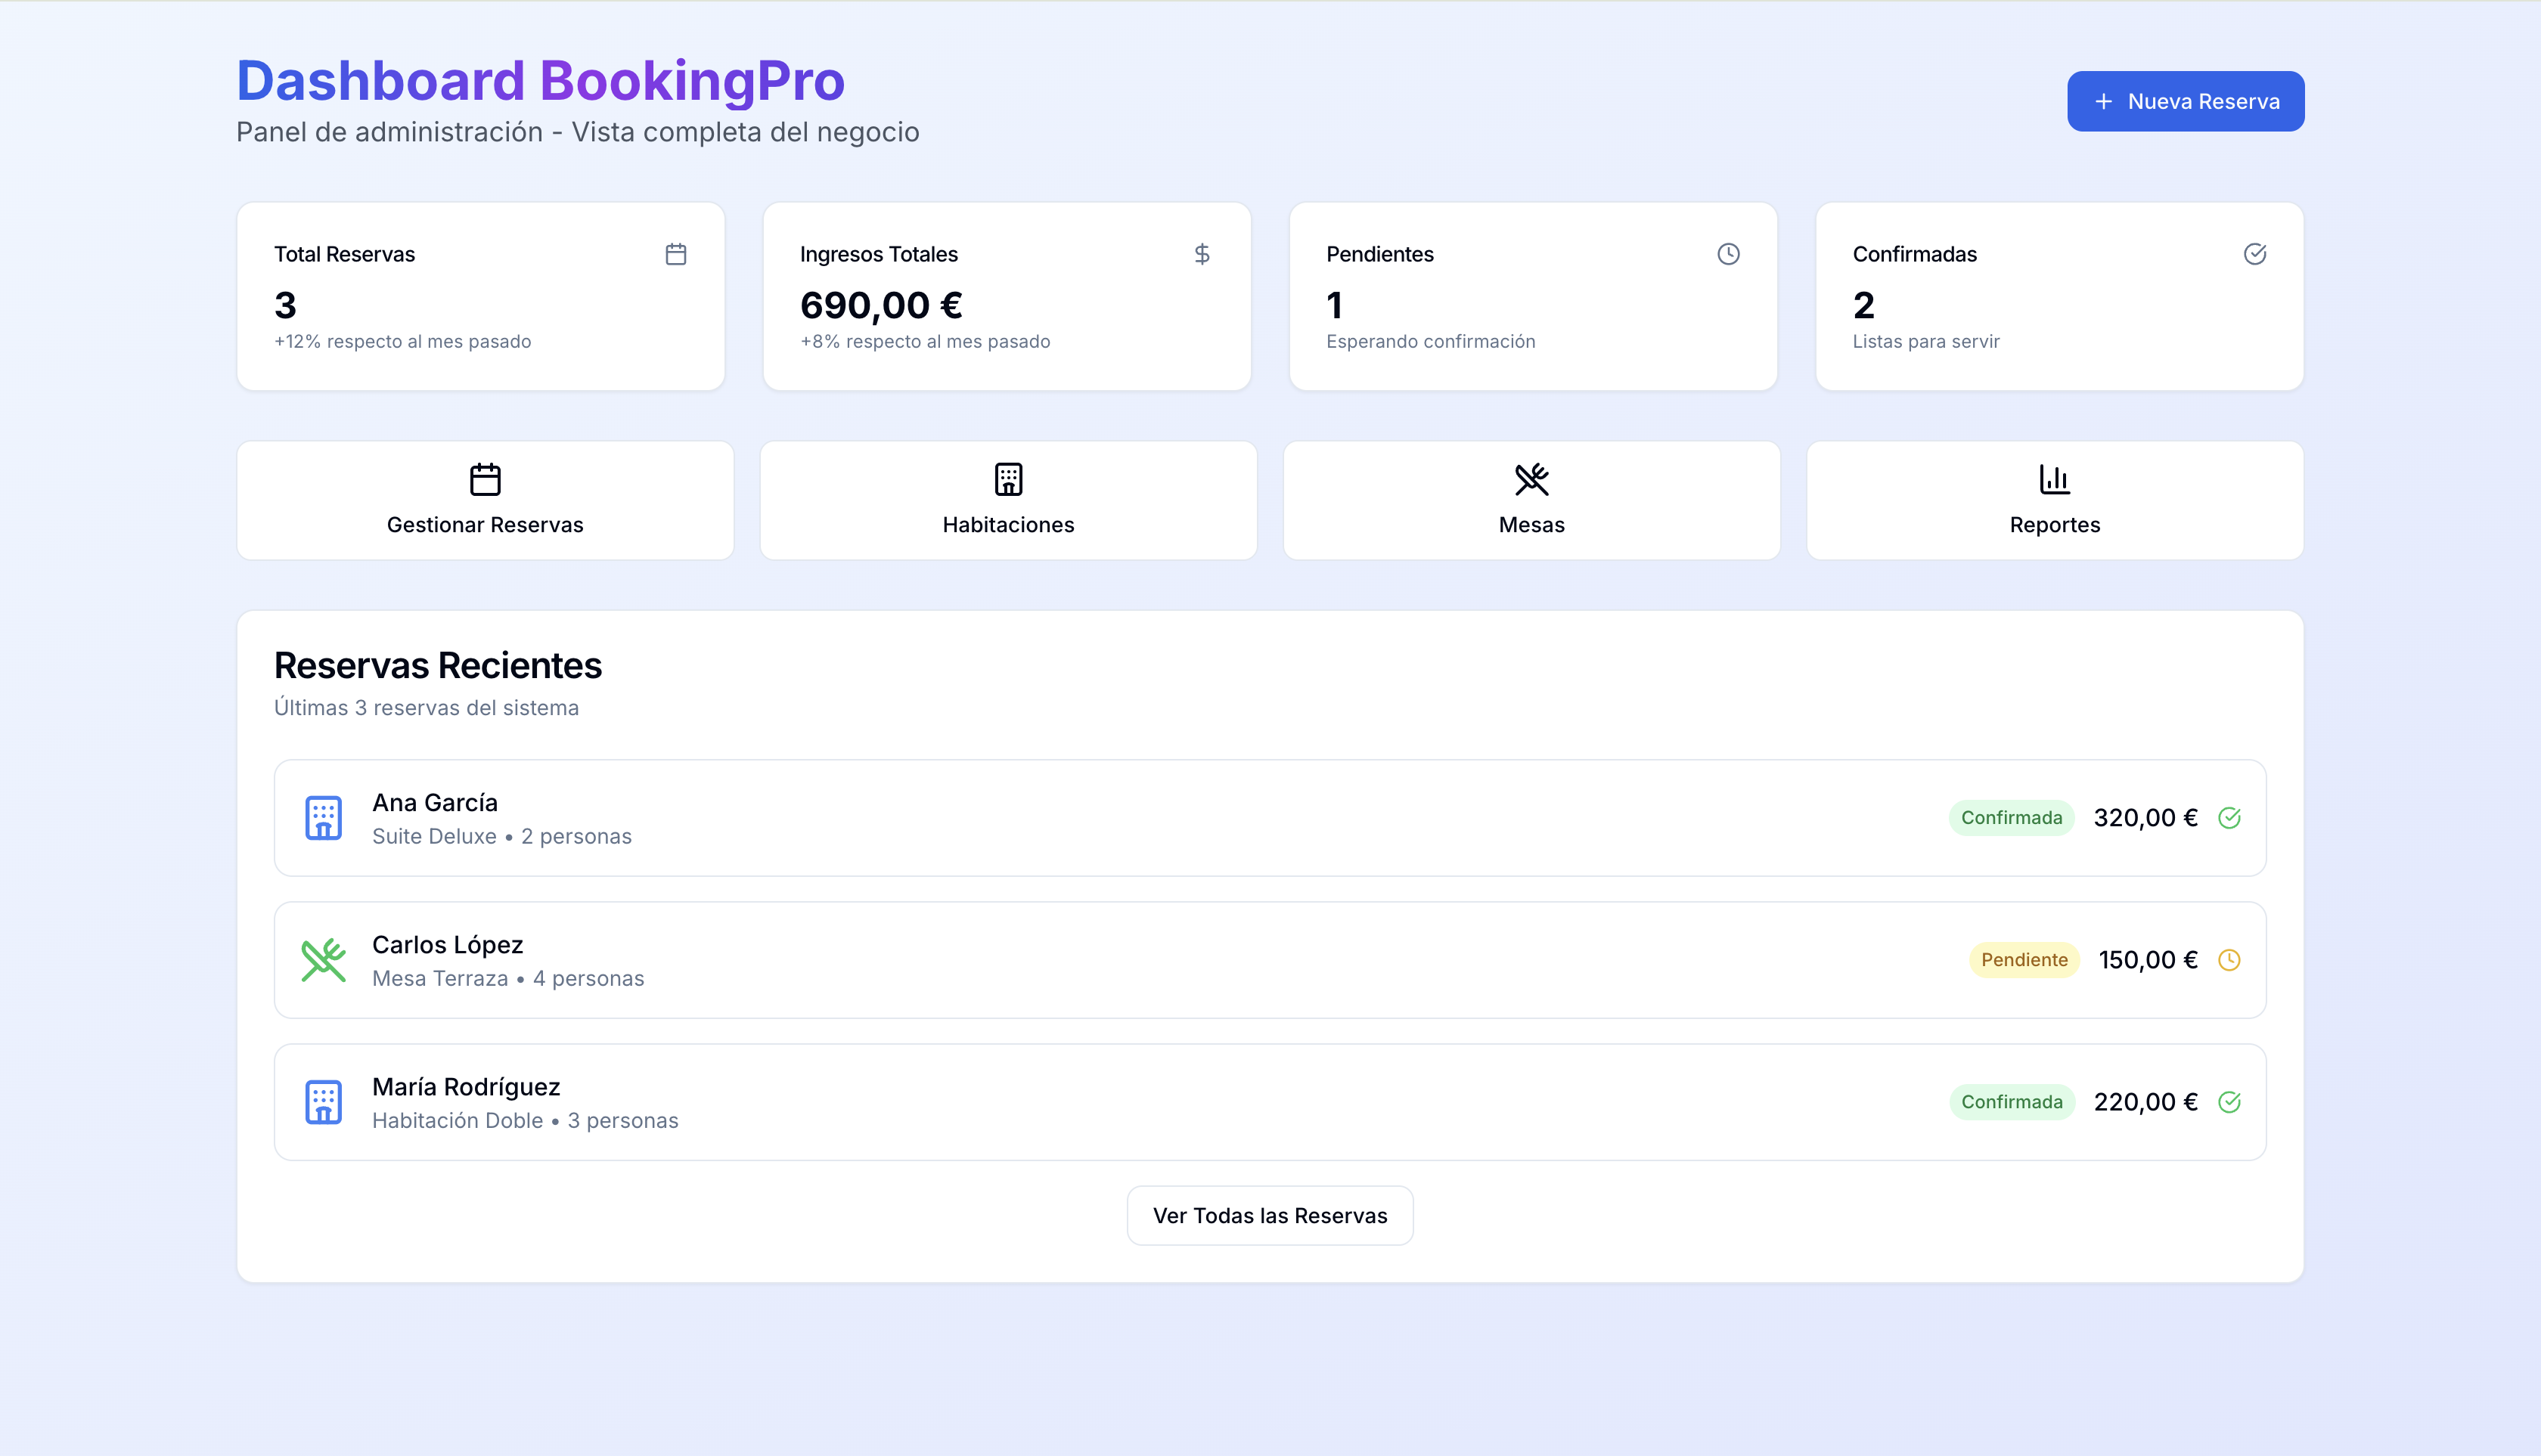Click the blue hotel icon beside Ana García
The image size is (2541, 1456).
coord(323,818)
